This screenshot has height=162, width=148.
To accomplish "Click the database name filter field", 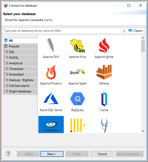I will tap(62, 31).
